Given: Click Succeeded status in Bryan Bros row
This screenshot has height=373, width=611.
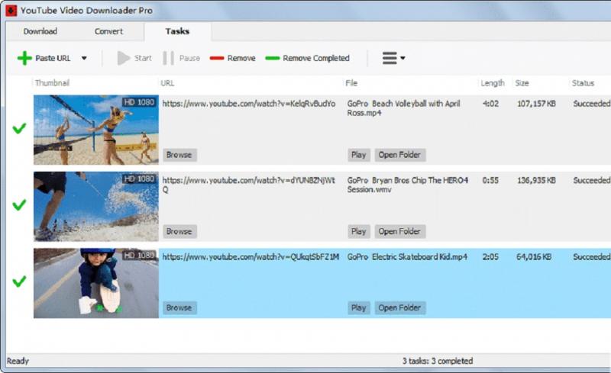Looking at the screenshot, I should click(591, 180).
